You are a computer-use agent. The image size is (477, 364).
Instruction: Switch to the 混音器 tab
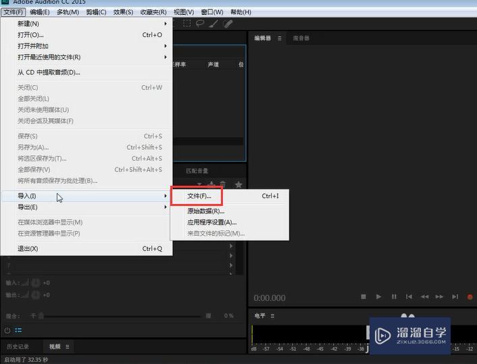[301, 38]
